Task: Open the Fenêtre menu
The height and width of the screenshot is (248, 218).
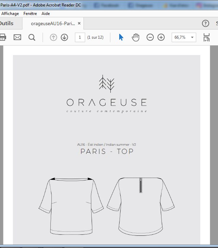Action: (30, 14)
